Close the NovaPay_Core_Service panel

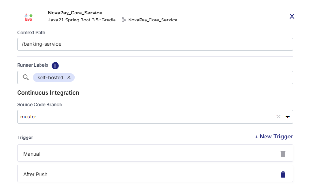click(292, 16)
